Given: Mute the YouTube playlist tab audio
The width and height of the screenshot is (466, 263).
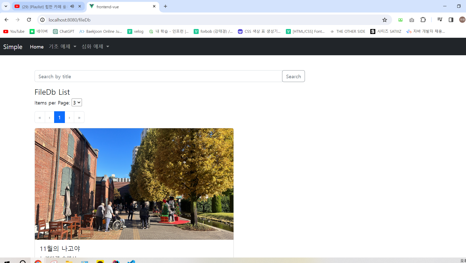Looking at the screenshot, I should [x=72, y=6].
